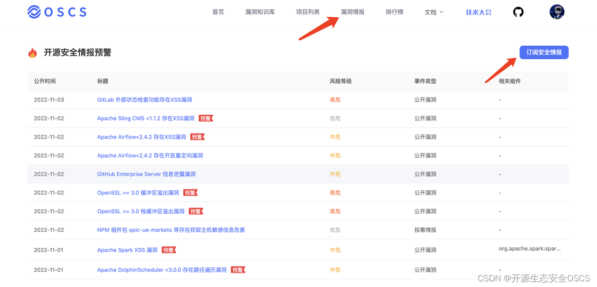Go to 首页 in navigation

pyautogui.click(x=218, y=12)
